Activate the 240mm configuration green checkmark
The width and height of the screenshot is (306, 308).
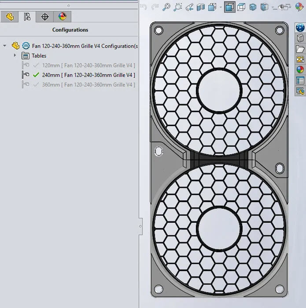point(36,75)
